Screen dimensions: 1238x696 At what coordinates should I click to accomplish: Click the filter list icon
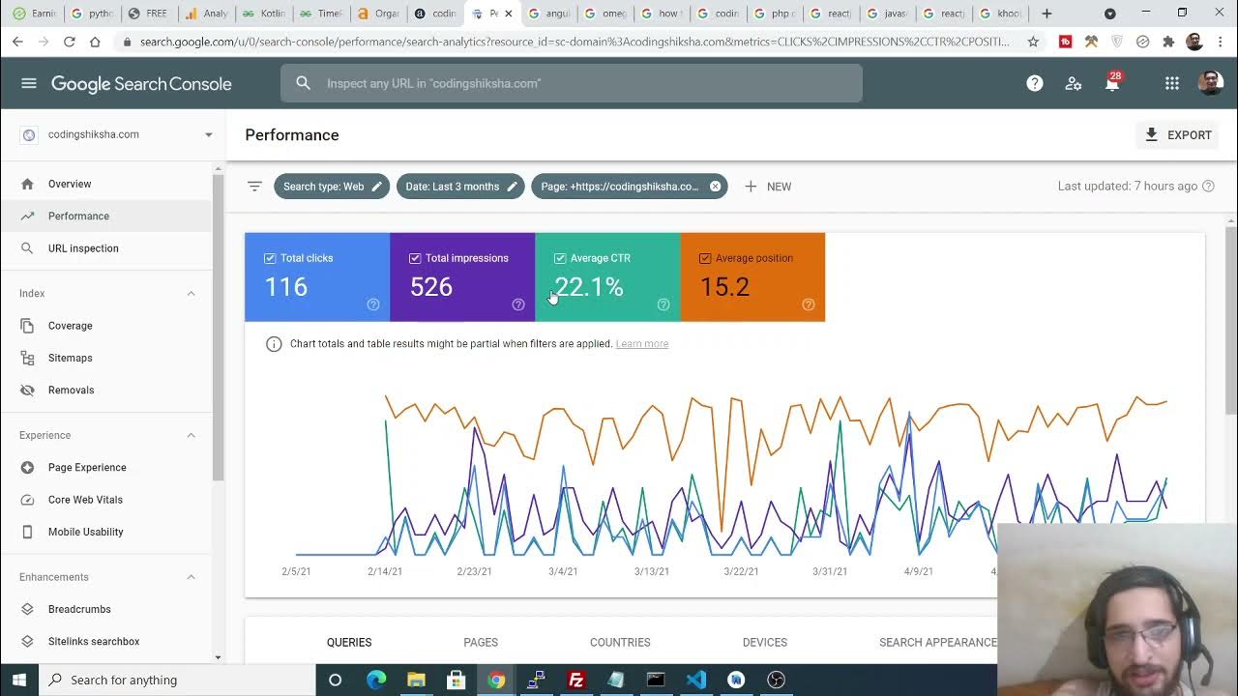[x=254, y=187]
